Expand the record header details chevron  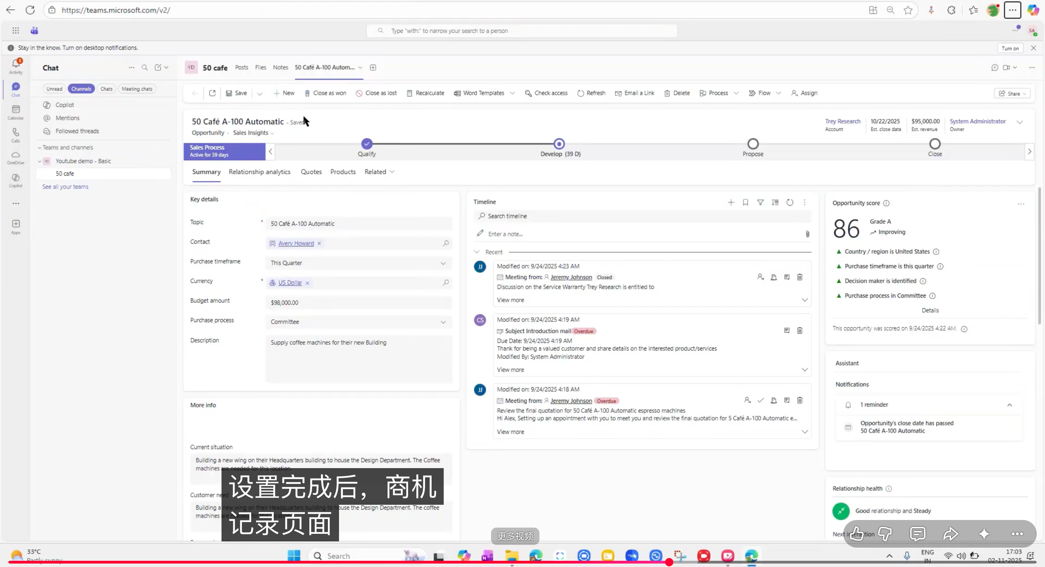click(1019, 122)
